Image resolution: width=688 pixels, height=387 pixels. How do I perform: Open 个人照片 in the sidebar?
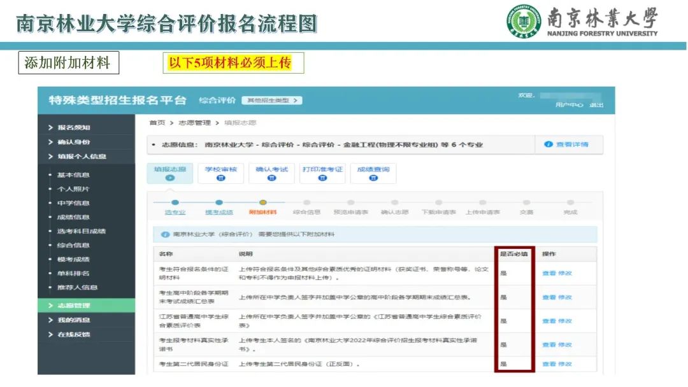[x=73, y=189]
